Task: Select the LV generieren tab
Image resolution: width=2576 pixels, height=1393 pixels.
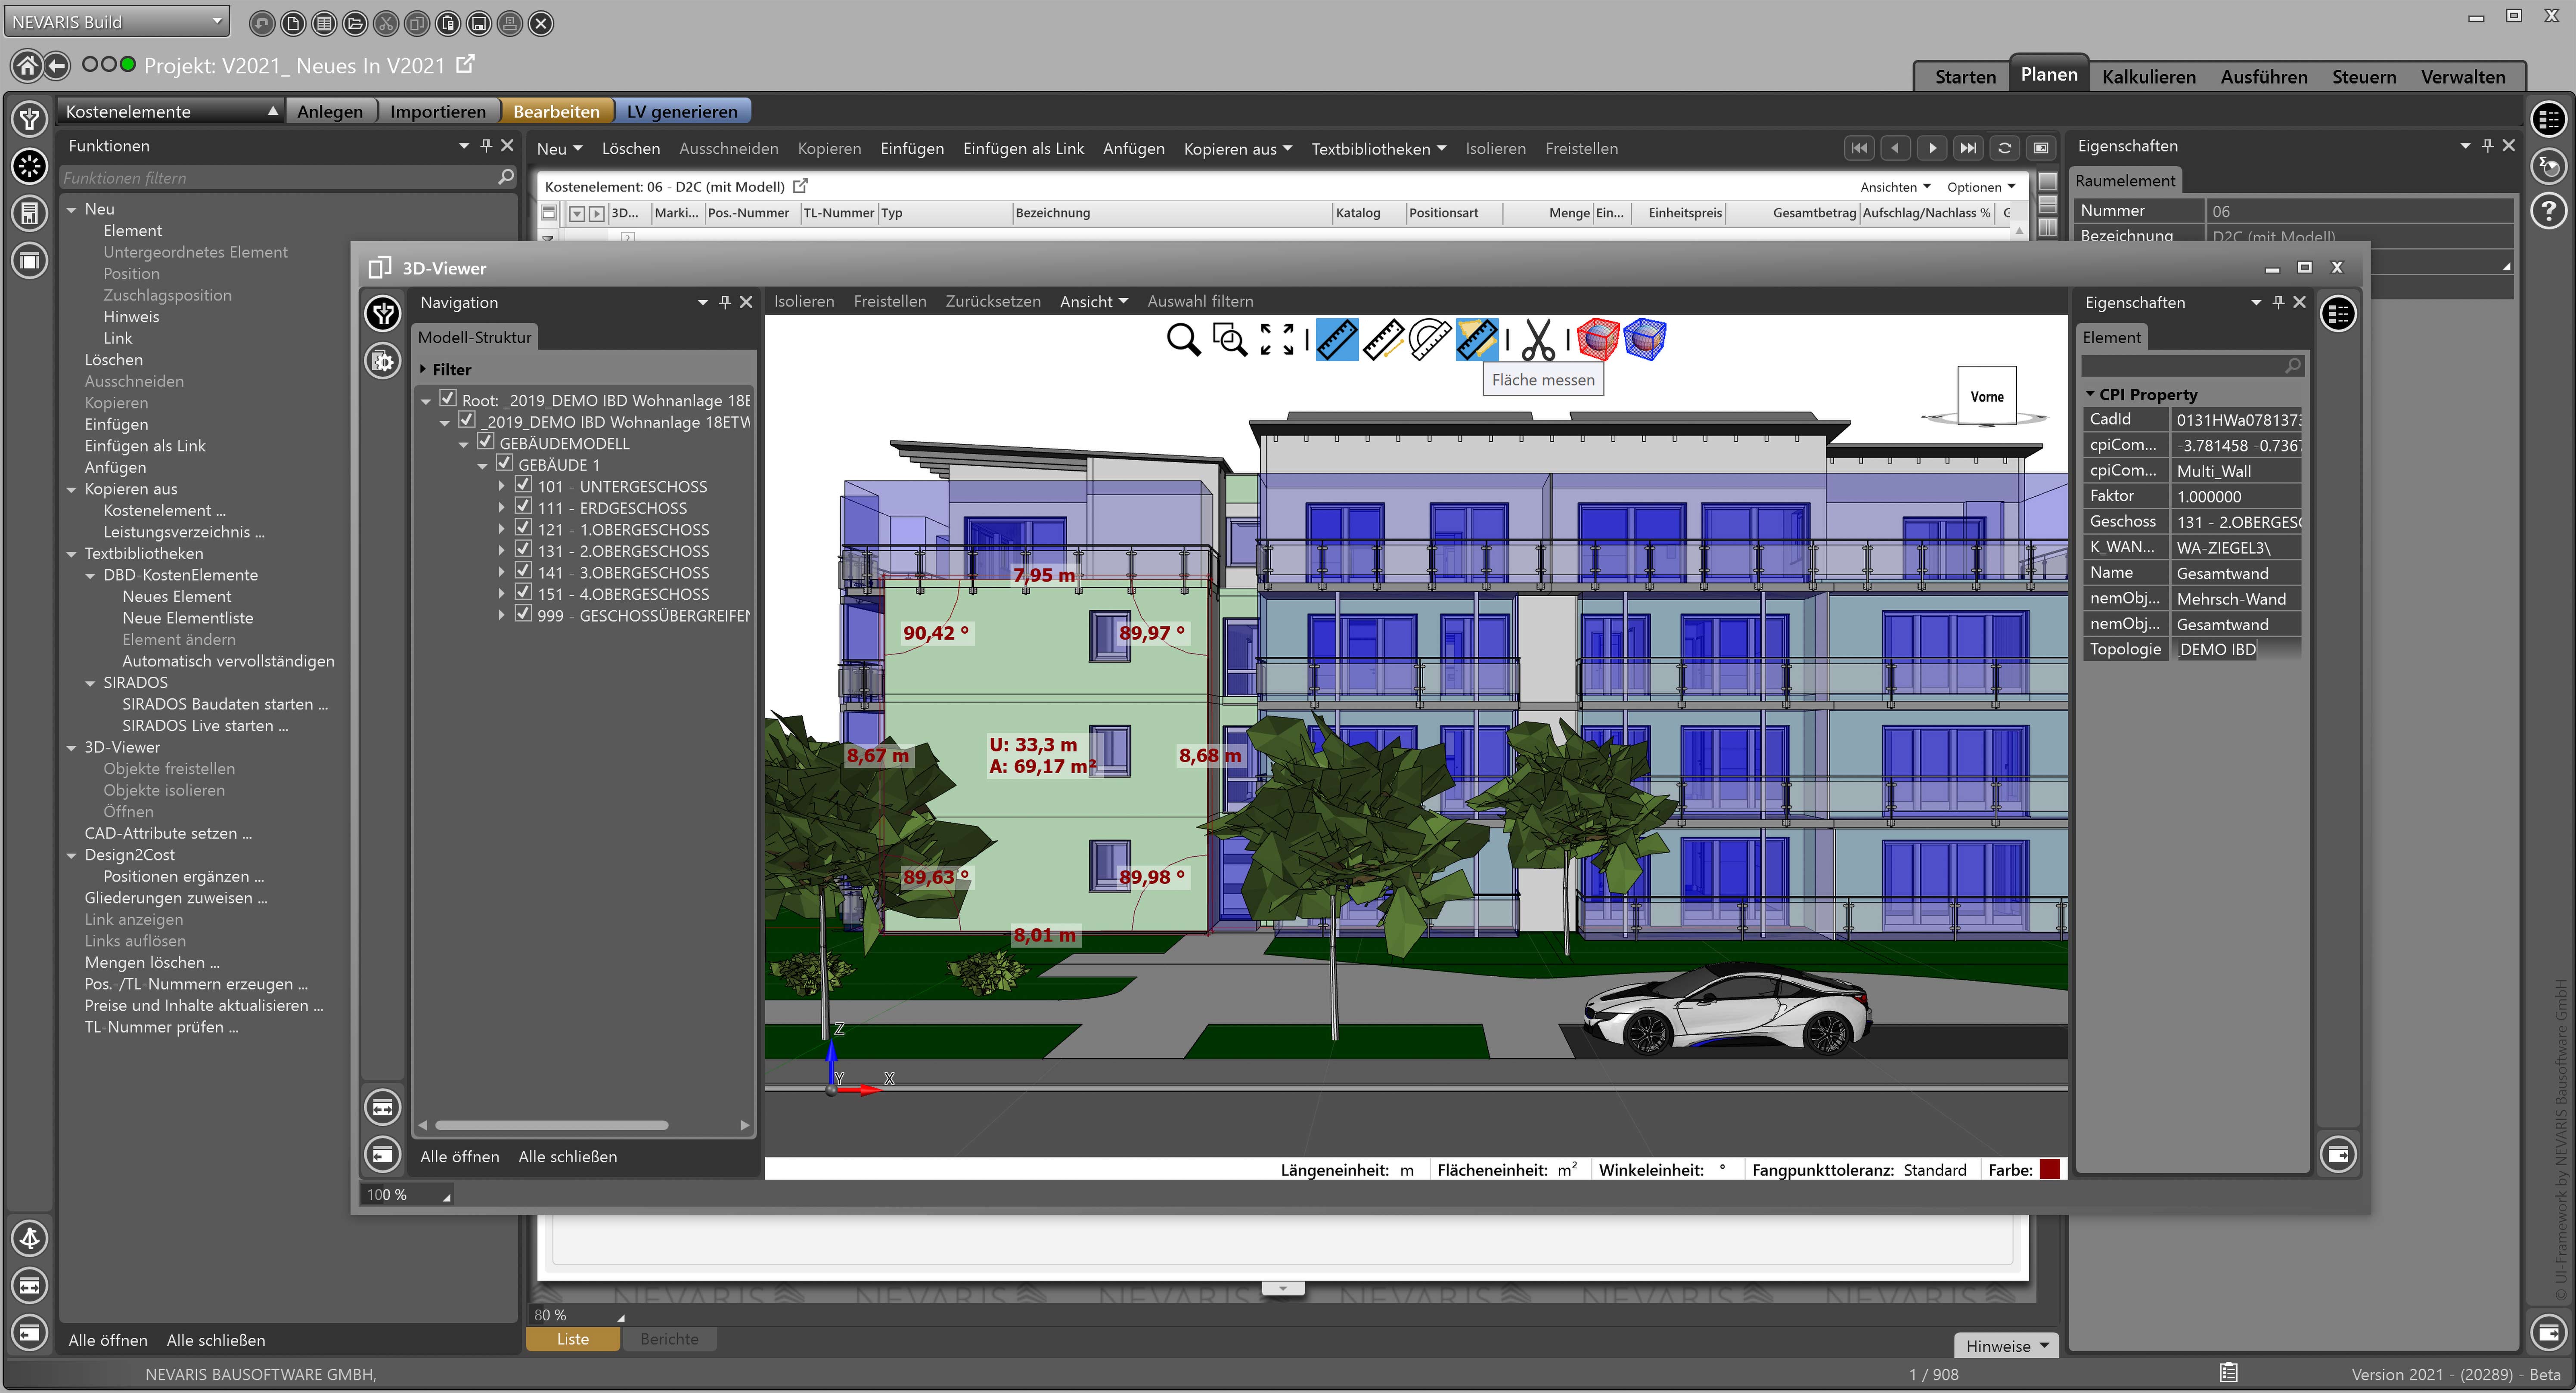Action: pos(682,111)
